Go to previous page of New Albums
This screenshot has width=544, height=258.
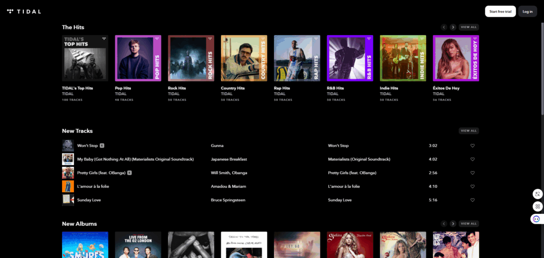pyautogui.click(x=444, y=223)
